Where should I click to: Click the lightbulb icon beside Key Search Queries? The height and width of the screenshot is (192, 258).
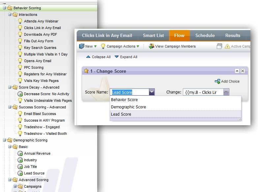(20, 48)
